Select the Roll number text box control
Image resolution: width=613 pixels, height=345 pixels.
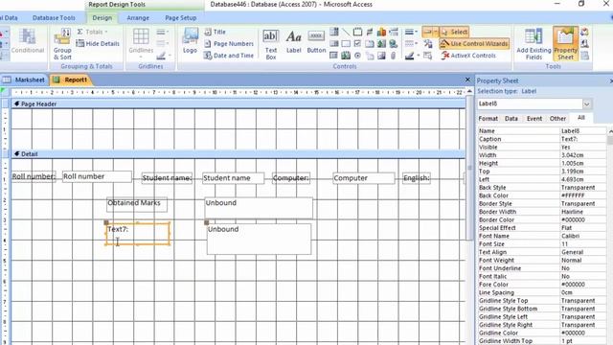click(97, 176)
